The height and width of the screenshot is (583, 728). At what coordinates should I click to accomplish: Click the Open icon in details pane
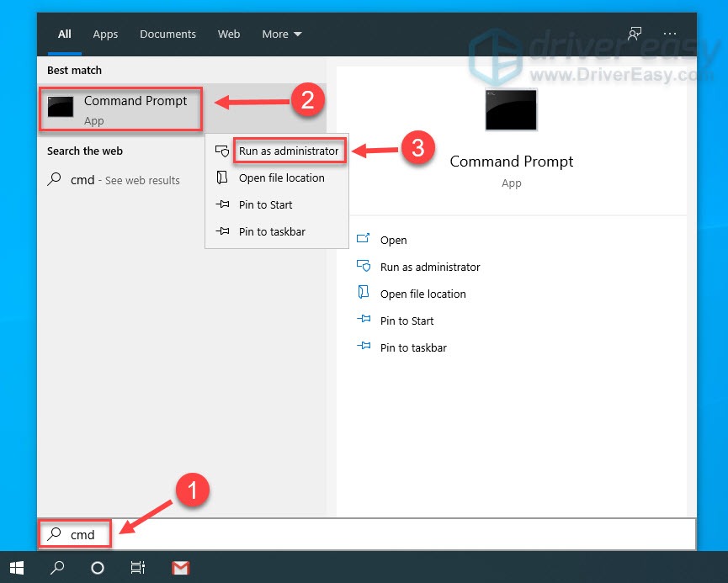363,238
